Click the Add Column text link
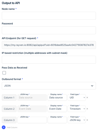The width and height of the screenshot is (98, 134). click(x=12, y=127)
